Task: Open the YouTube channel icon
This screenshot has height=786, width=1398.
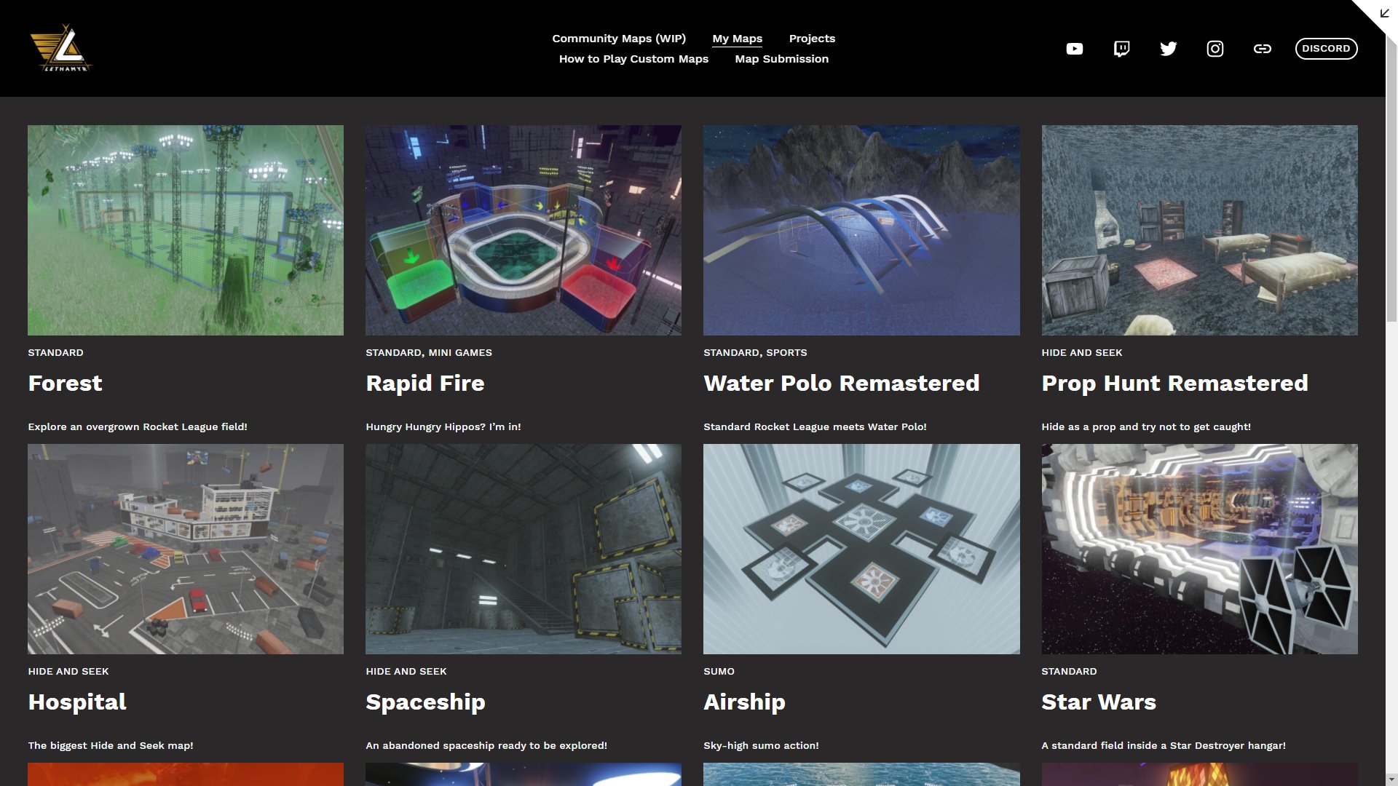Action: click(x=1075, y=49)
